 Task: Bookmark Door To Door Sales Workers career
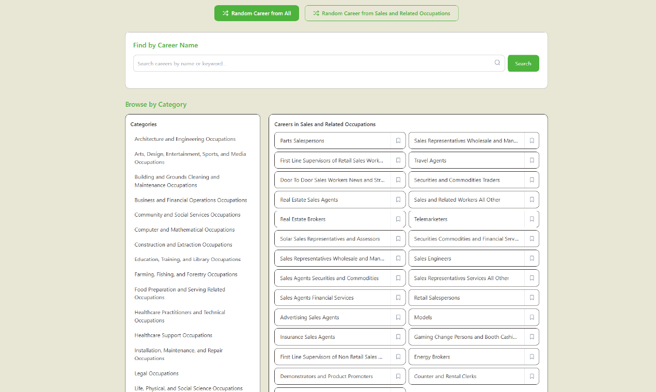click(x=398, y=180)
